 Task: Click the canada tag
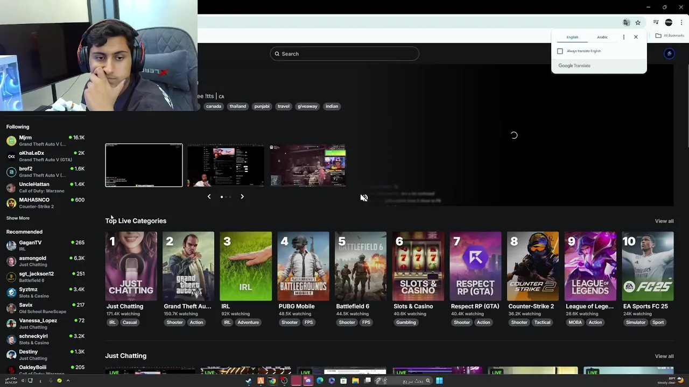tap(214, 106)
